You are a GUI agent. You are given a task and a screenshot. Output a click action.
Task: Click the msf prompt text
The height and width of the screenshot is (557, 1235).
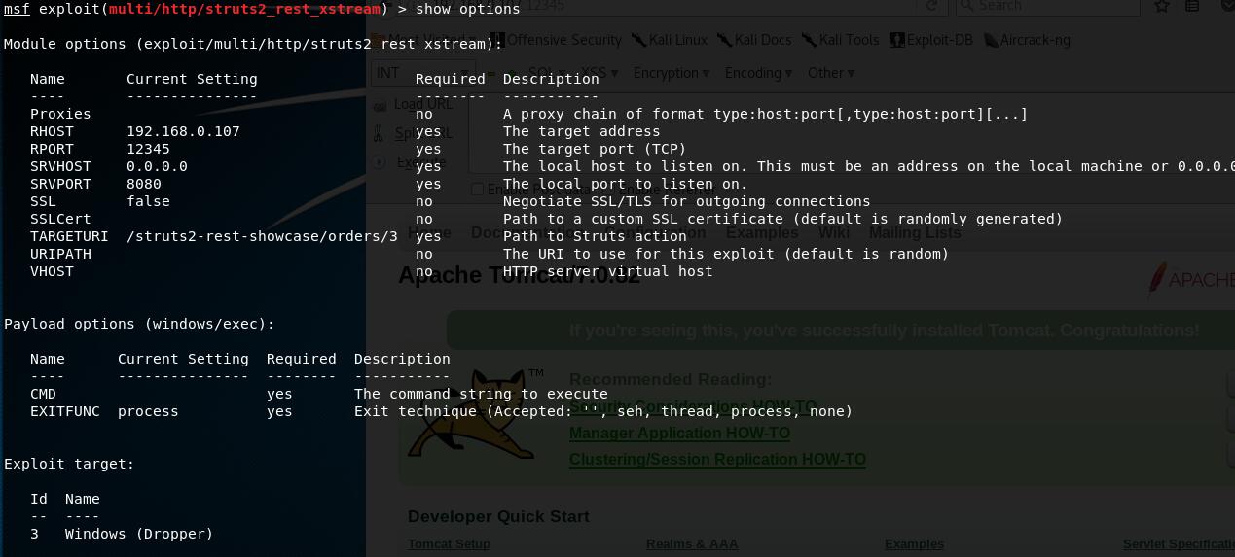[17, 9]
